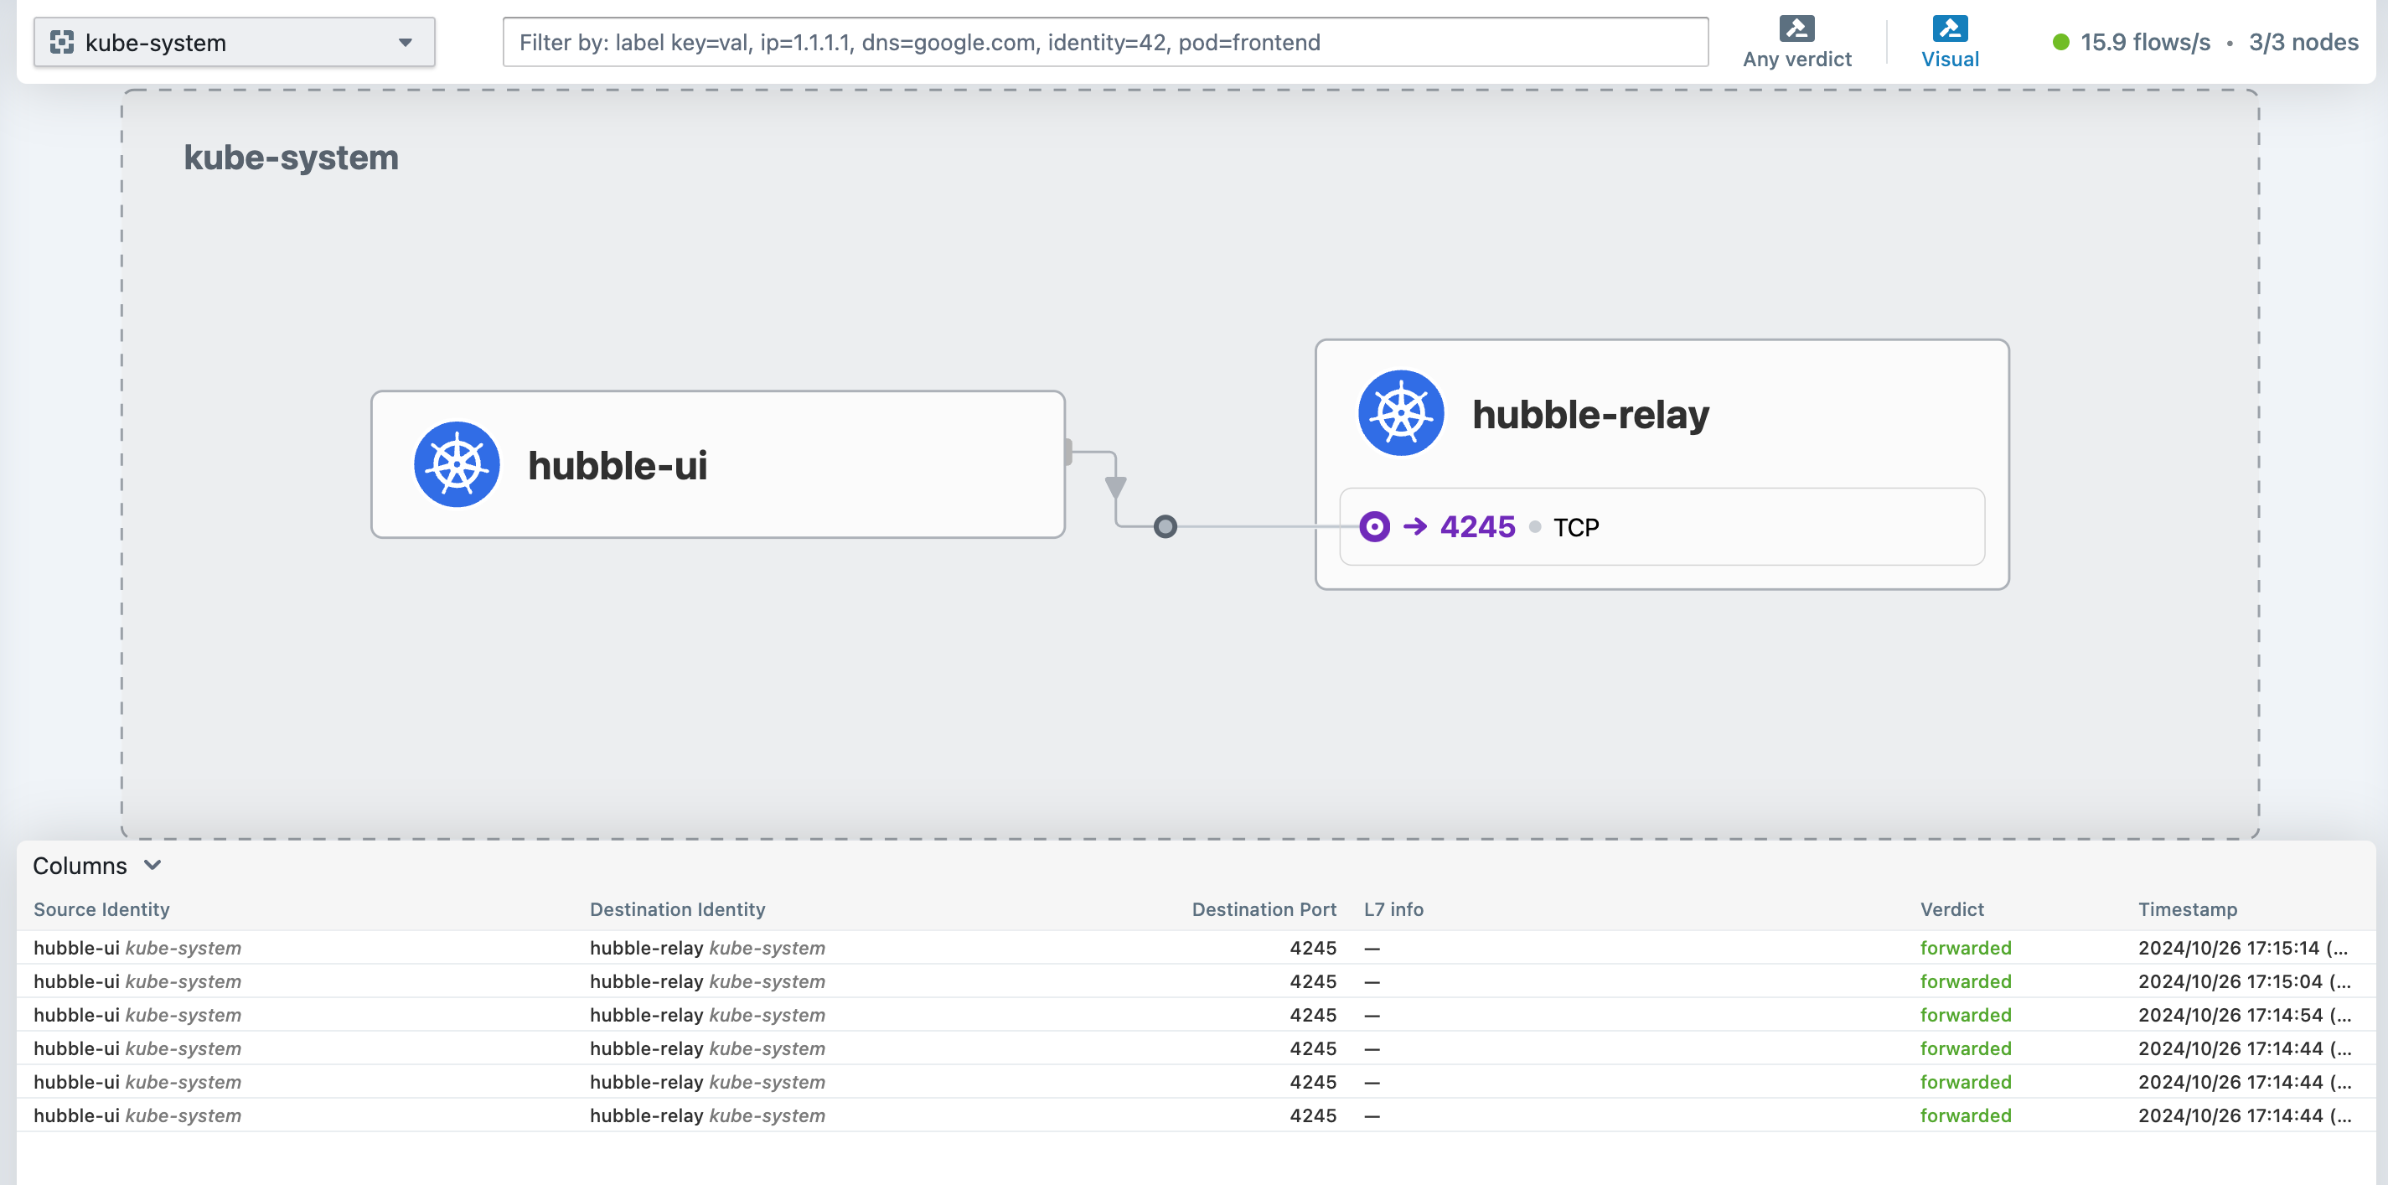2388x1185 pixels.
Task: Click in the flow filter input field
Action: click(1104, 42)
